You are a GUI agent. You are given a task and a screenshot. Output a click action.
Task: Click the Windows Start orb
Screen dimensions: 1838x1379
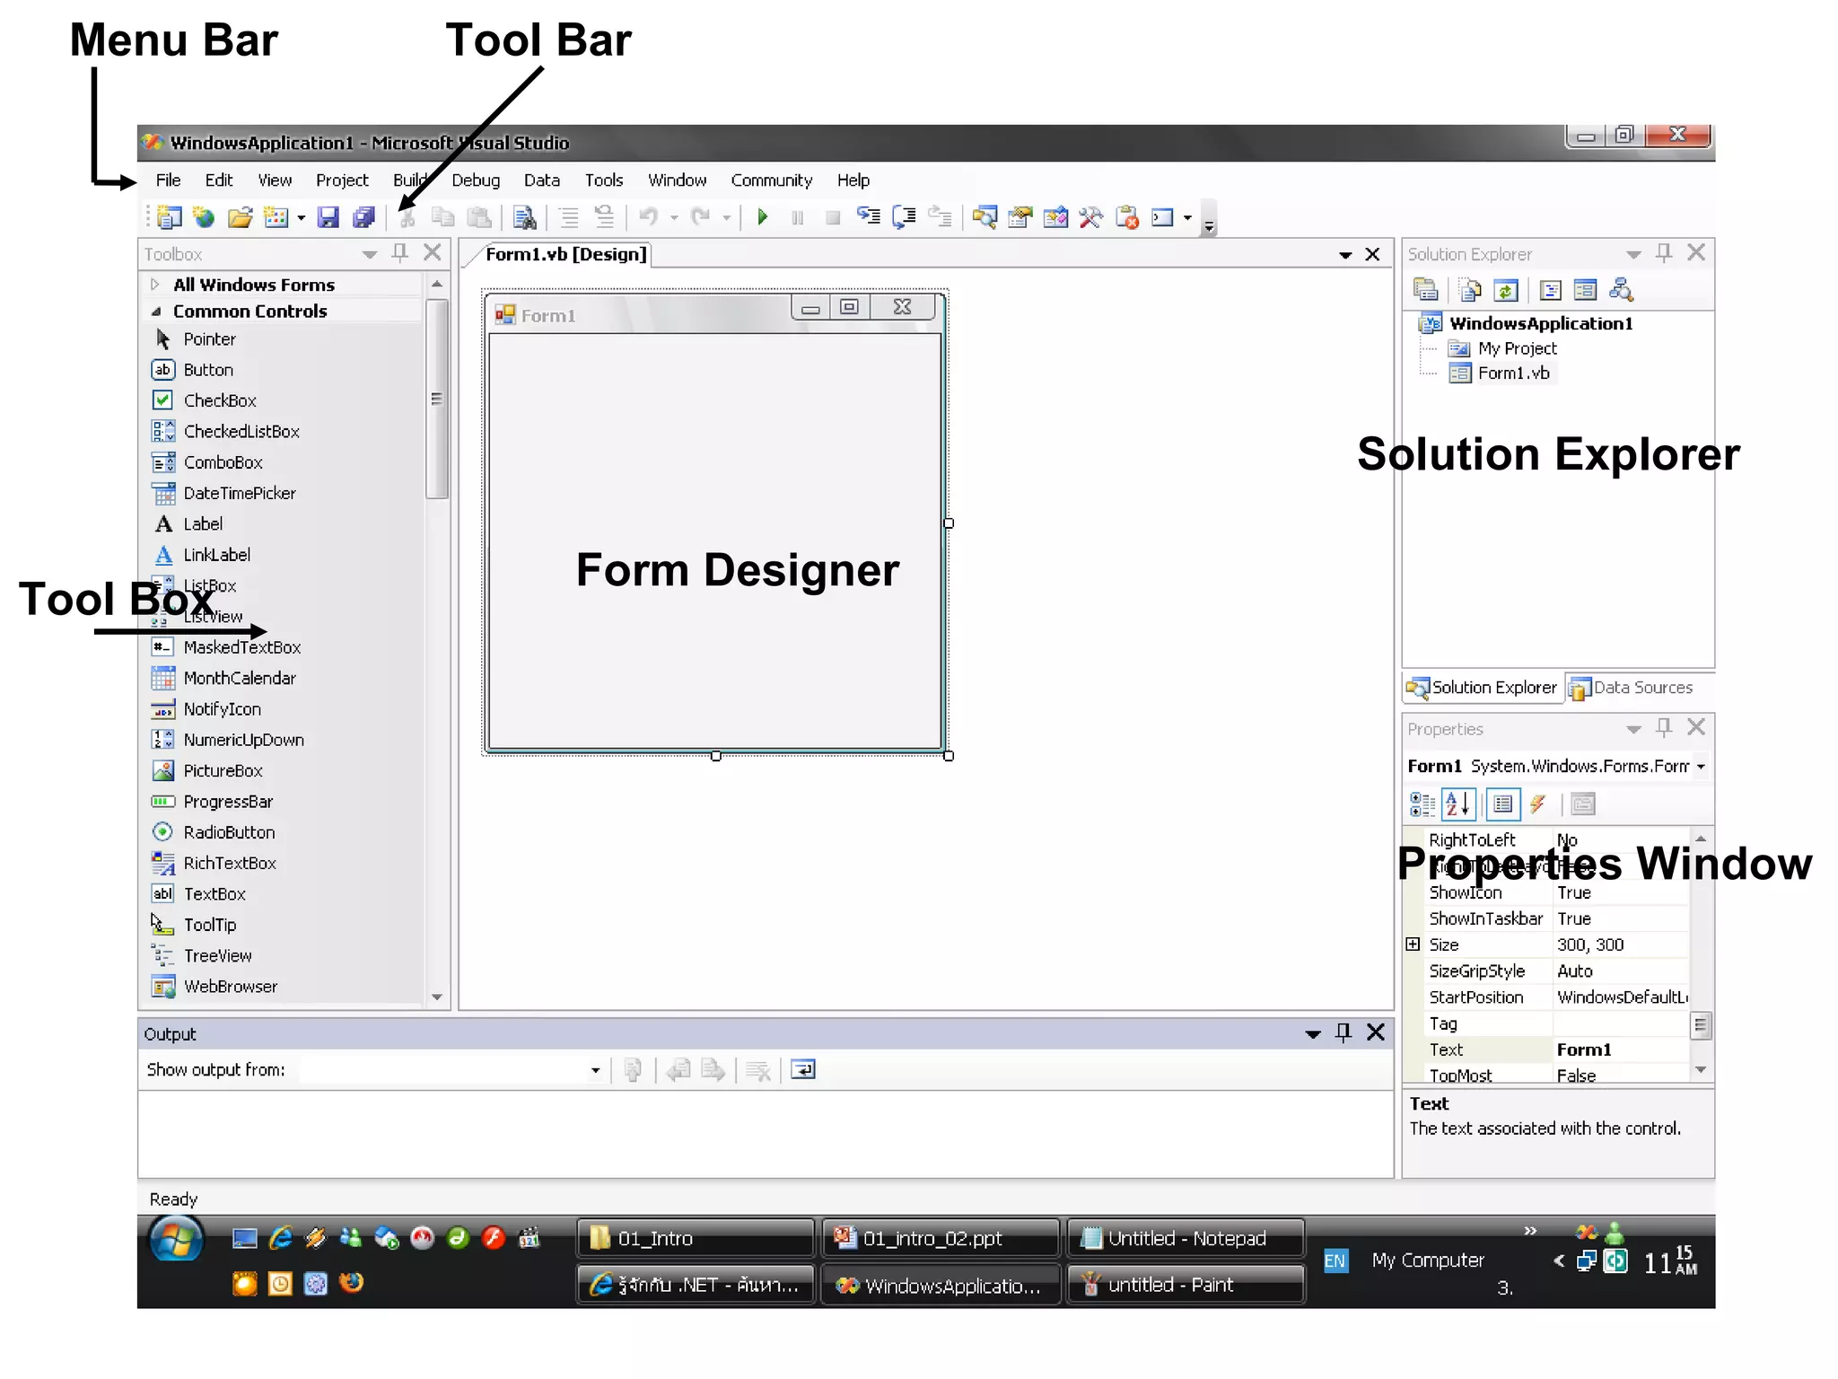[177, 1241]
